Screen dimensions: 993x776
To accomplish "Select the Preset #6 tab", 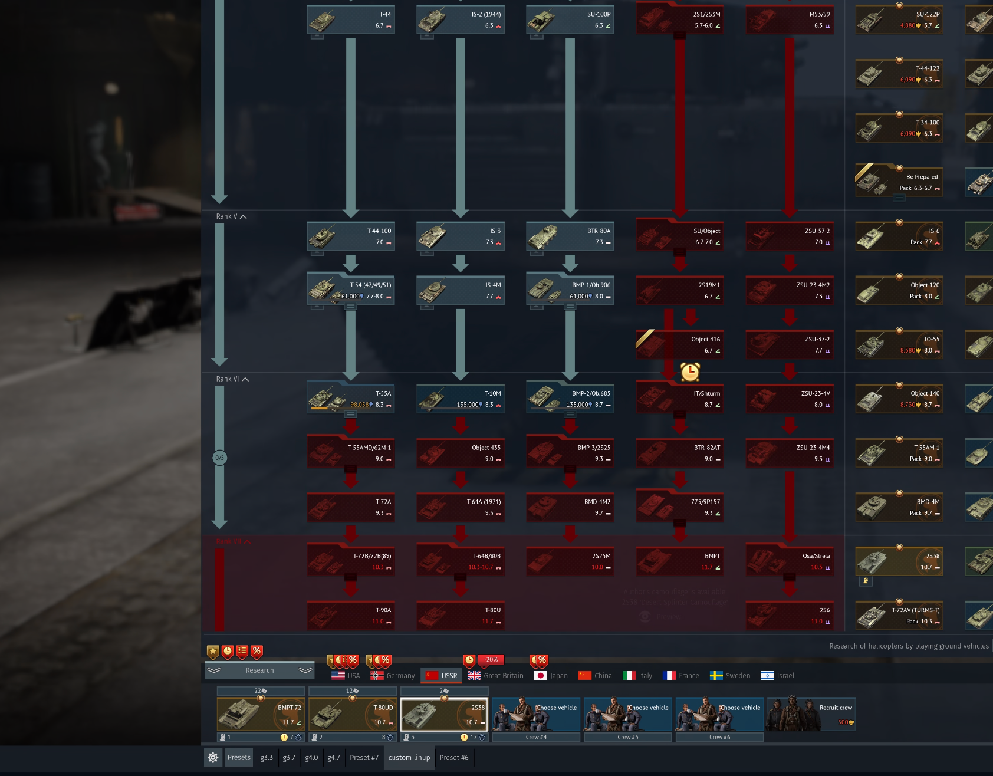I will [x=454, y=758].
